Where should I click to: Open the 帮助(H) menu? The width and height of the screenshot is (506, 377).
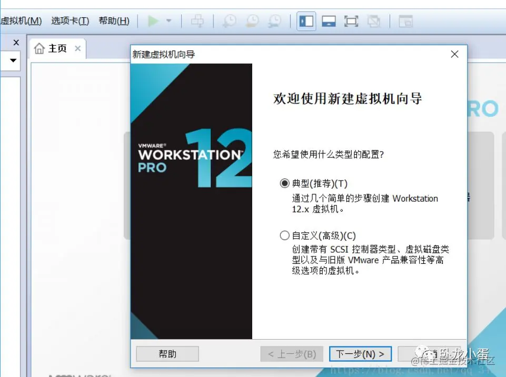pos(114,21)
